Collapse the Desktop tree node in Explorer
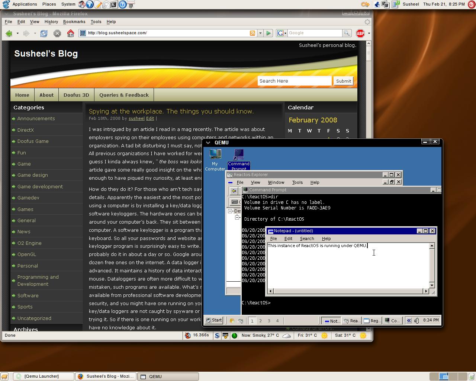Screen dimensions: 476x381 (x=230, y=211)
